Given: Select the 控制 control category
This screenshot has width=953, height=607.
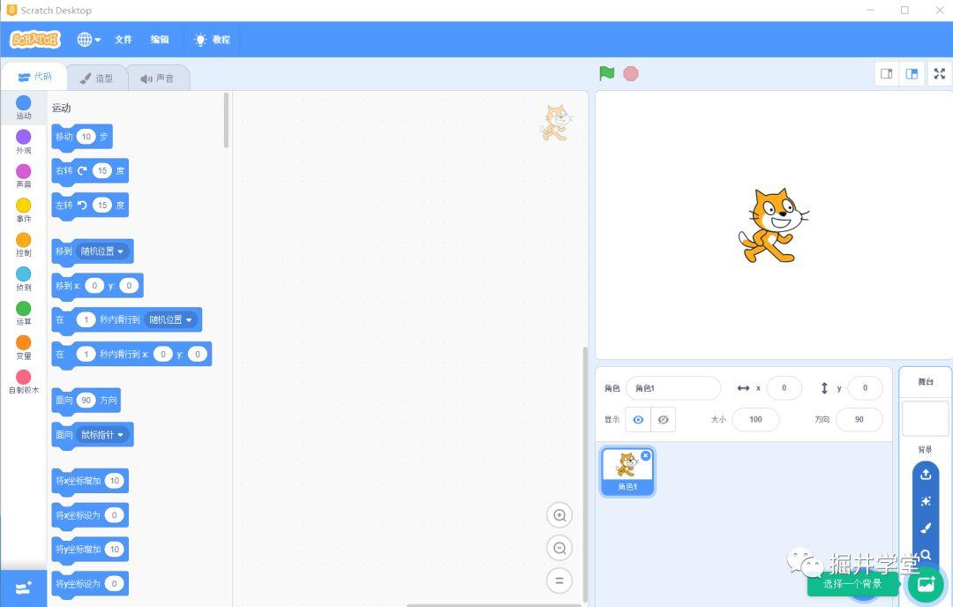Looking at the screenshot, I should [24, 245].
